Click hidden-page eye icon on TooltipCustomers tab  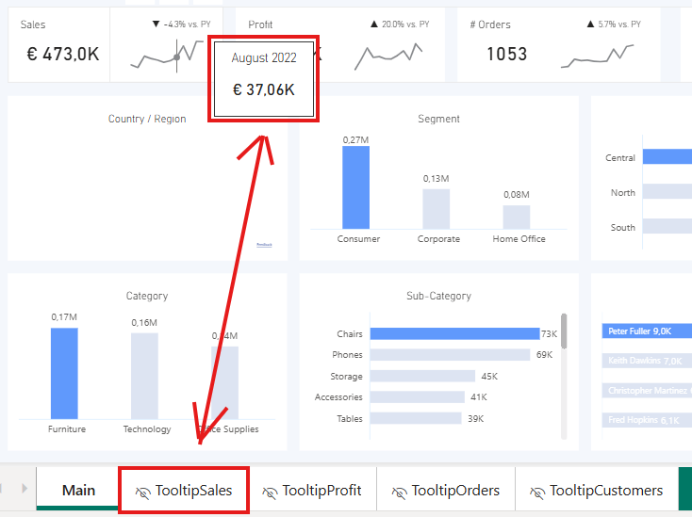point(537,492)
